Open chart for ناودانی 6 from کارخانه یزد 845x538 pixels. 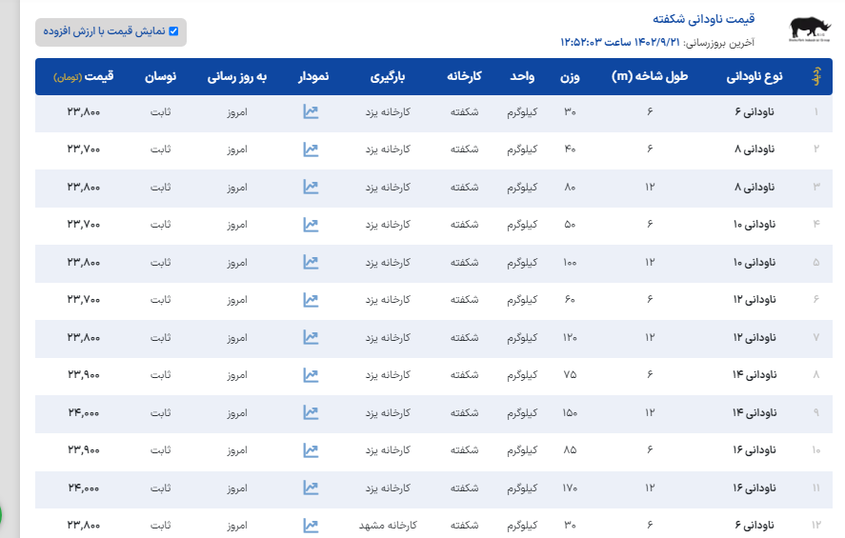311,112
